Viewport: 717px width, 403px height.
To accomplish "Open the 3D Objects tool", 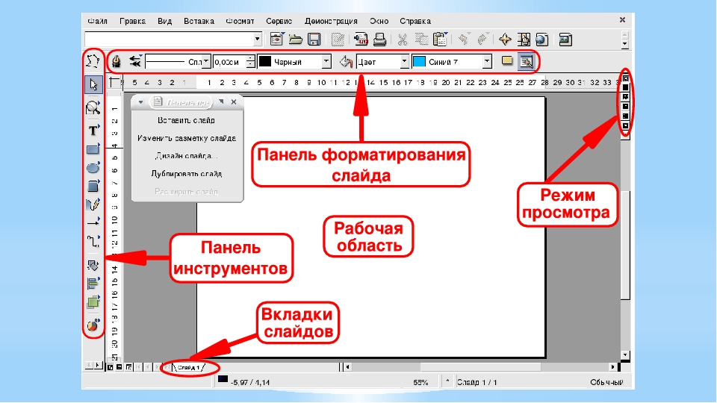I will point(93,186).
